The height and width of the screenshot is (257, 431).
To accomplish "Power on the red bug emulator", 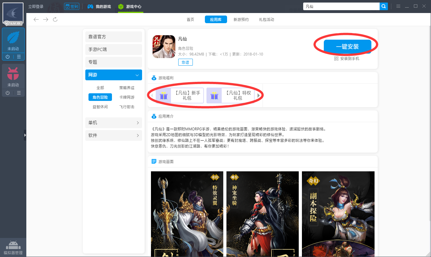I will click(x=8, y=93).
